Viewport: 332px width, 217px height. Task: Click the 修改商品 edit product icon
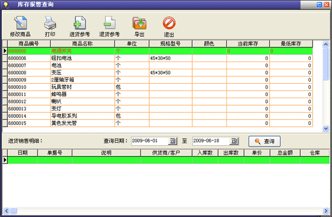point(21,23)
